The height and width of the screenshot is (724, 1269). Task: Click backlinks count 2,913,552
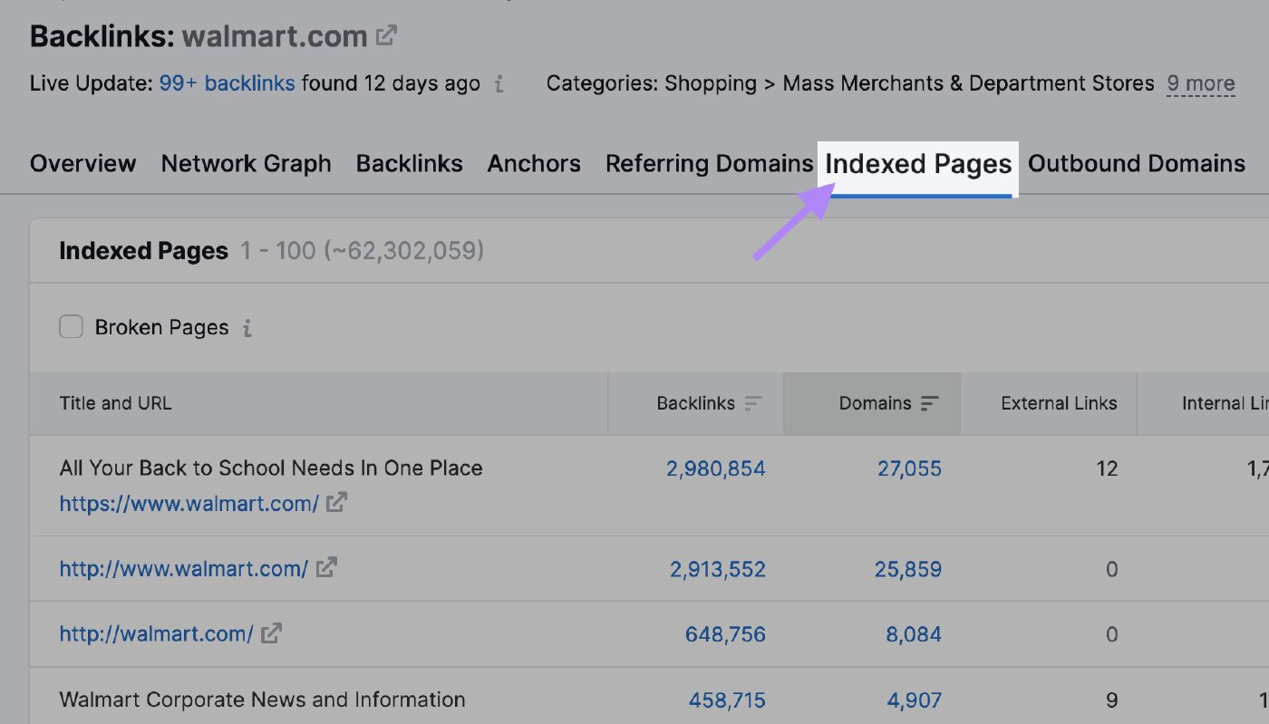(718, 569)
